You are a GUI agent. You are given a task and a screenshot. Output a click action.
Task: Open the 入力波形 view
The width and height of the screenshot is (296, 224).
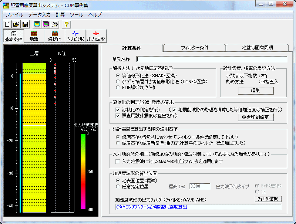pyautogui.click(x=75, y=36)
